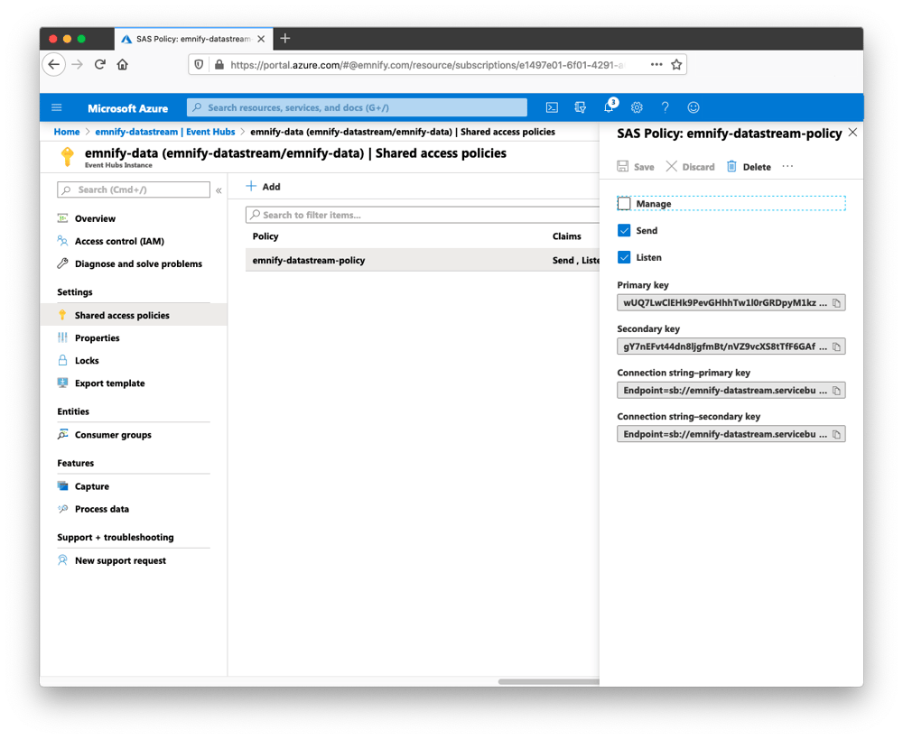Image resolution: width=903 pixels, height=739 pixels.
Task: Open tracking protection shield icon
Action: coord(199,64)
